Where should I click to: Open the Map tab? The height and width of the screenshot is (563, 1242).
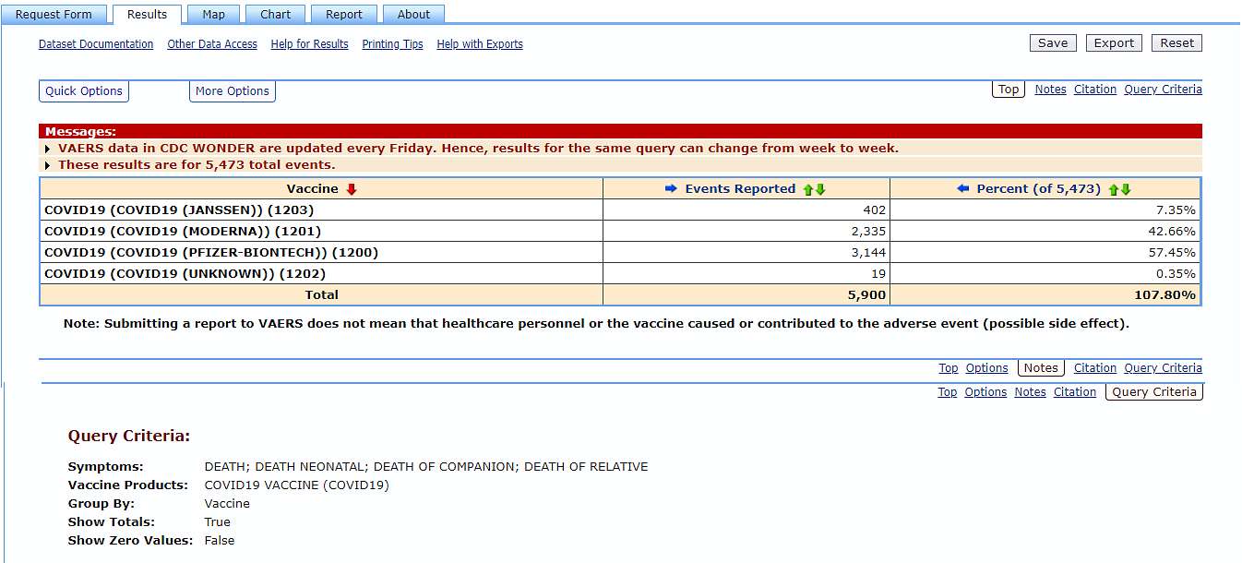[x=213, y=14]
